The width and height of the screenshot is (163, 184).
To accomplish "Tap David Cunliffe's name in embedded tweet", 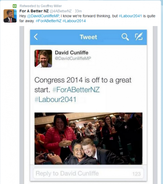I will click(x=72, y=53).
